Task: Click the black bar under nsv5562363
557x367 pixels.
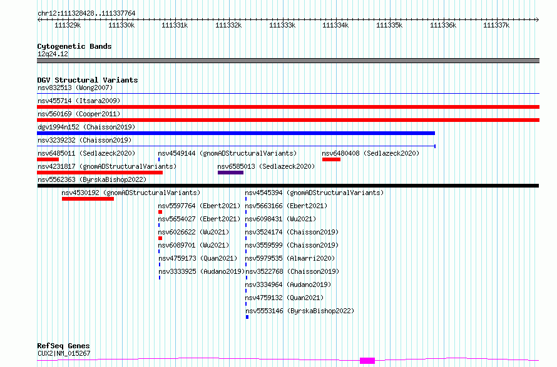Action: point(288,186)
